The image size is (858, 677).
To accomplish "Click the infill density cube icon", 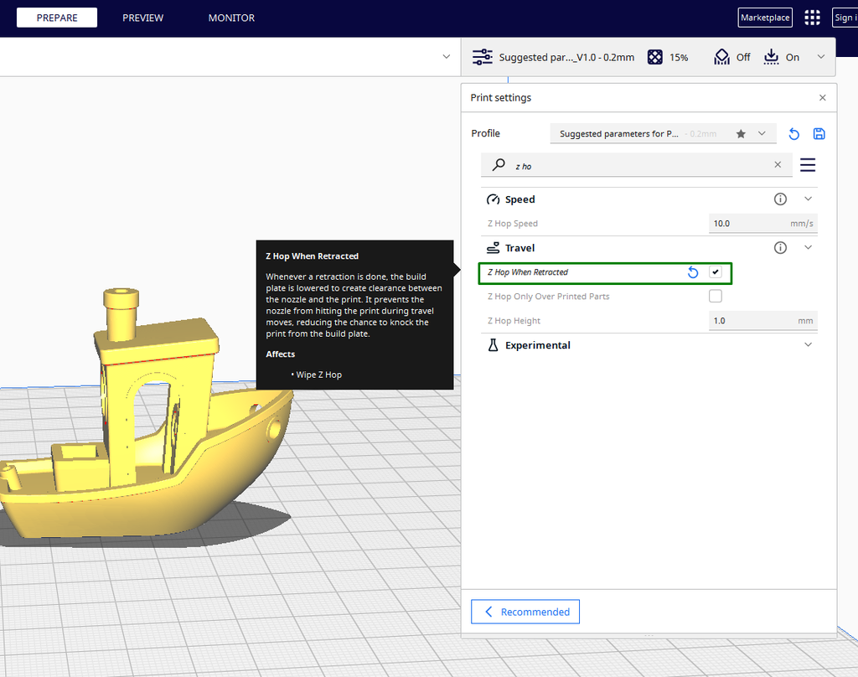I will [x=654, y=57].
